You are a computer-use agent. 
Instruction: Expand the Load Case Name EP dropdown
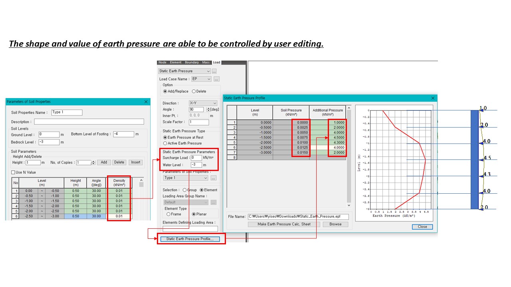tap(201, 79)
